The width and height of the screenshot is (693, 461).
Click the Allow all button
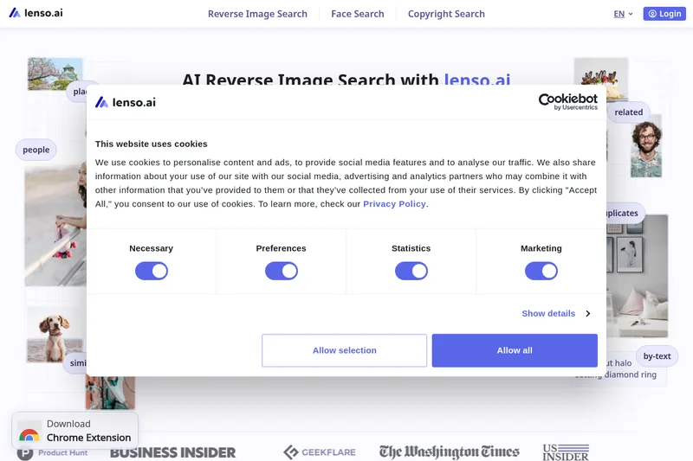point(515,350)
